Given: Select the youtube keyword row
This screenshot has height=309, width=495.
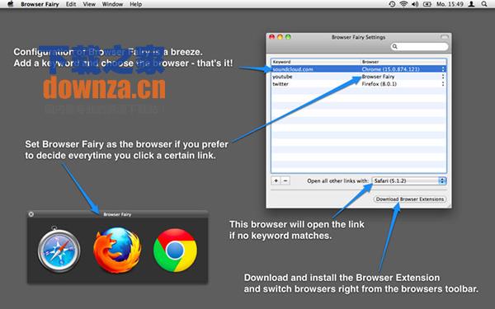Looking at the screenshot, I should point(359,77).
